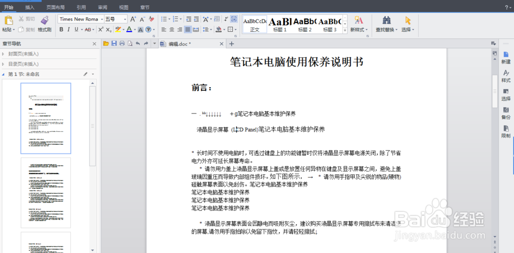Expand the 目录页(未插入) tree item
This screenshot has width=514, height=253.
click(3, 64)
